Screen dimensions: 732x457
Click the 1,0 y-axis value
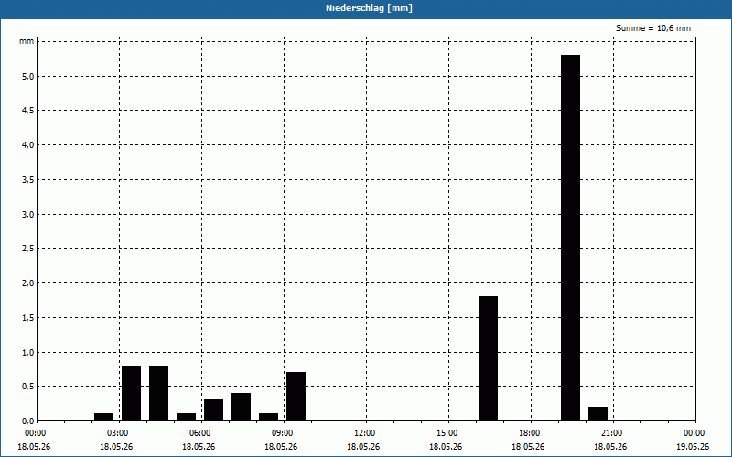[x=28, y=352]
